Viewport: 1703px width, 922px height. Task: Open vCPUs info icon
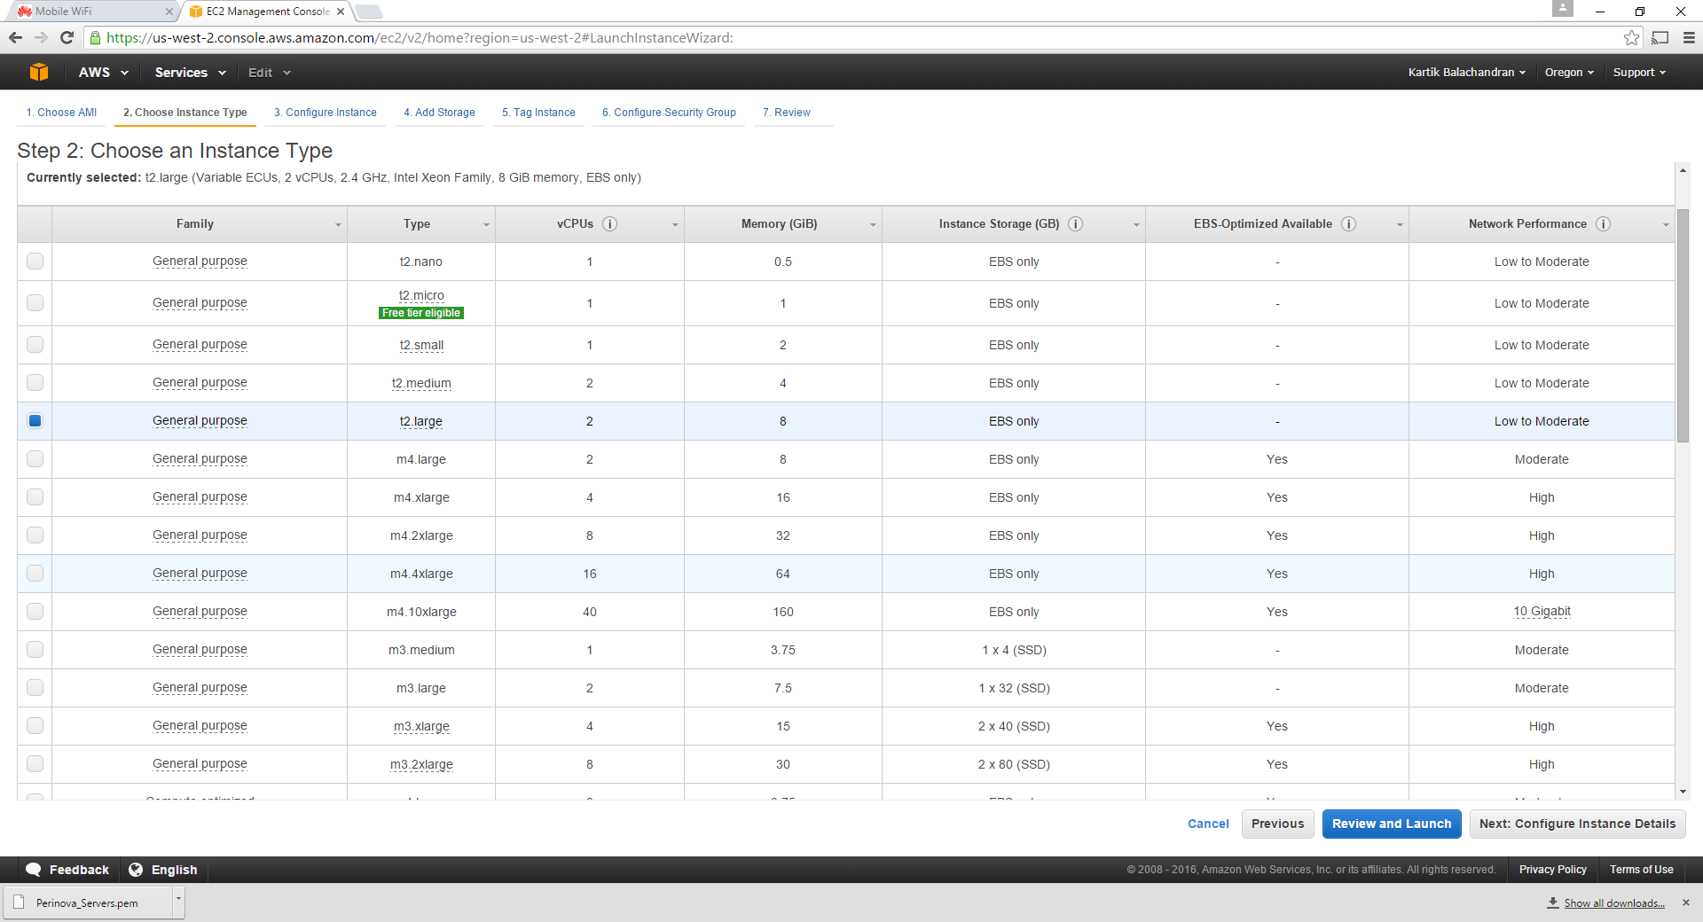coord(609,224)
